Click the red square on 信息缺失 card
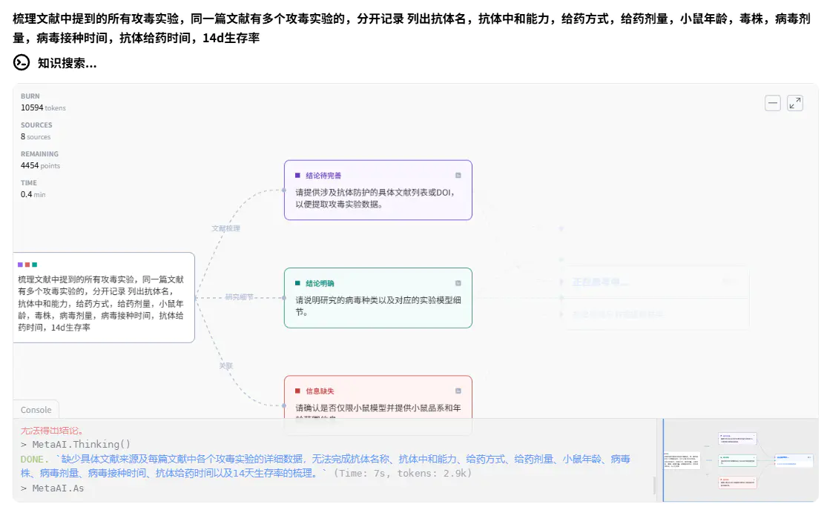827x507 pixels. tap(297, 391)
